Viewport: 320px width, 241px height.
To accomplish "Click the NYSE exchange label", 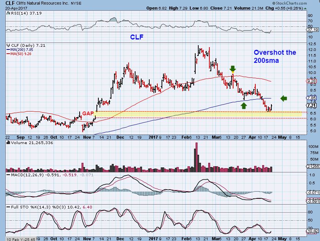I will pos(76,3).
